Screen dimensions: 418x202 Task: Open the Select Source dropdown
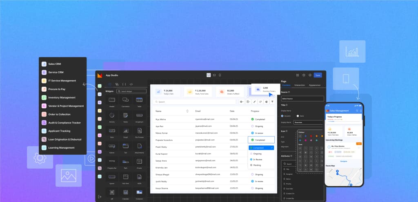[x=302, y=99]
